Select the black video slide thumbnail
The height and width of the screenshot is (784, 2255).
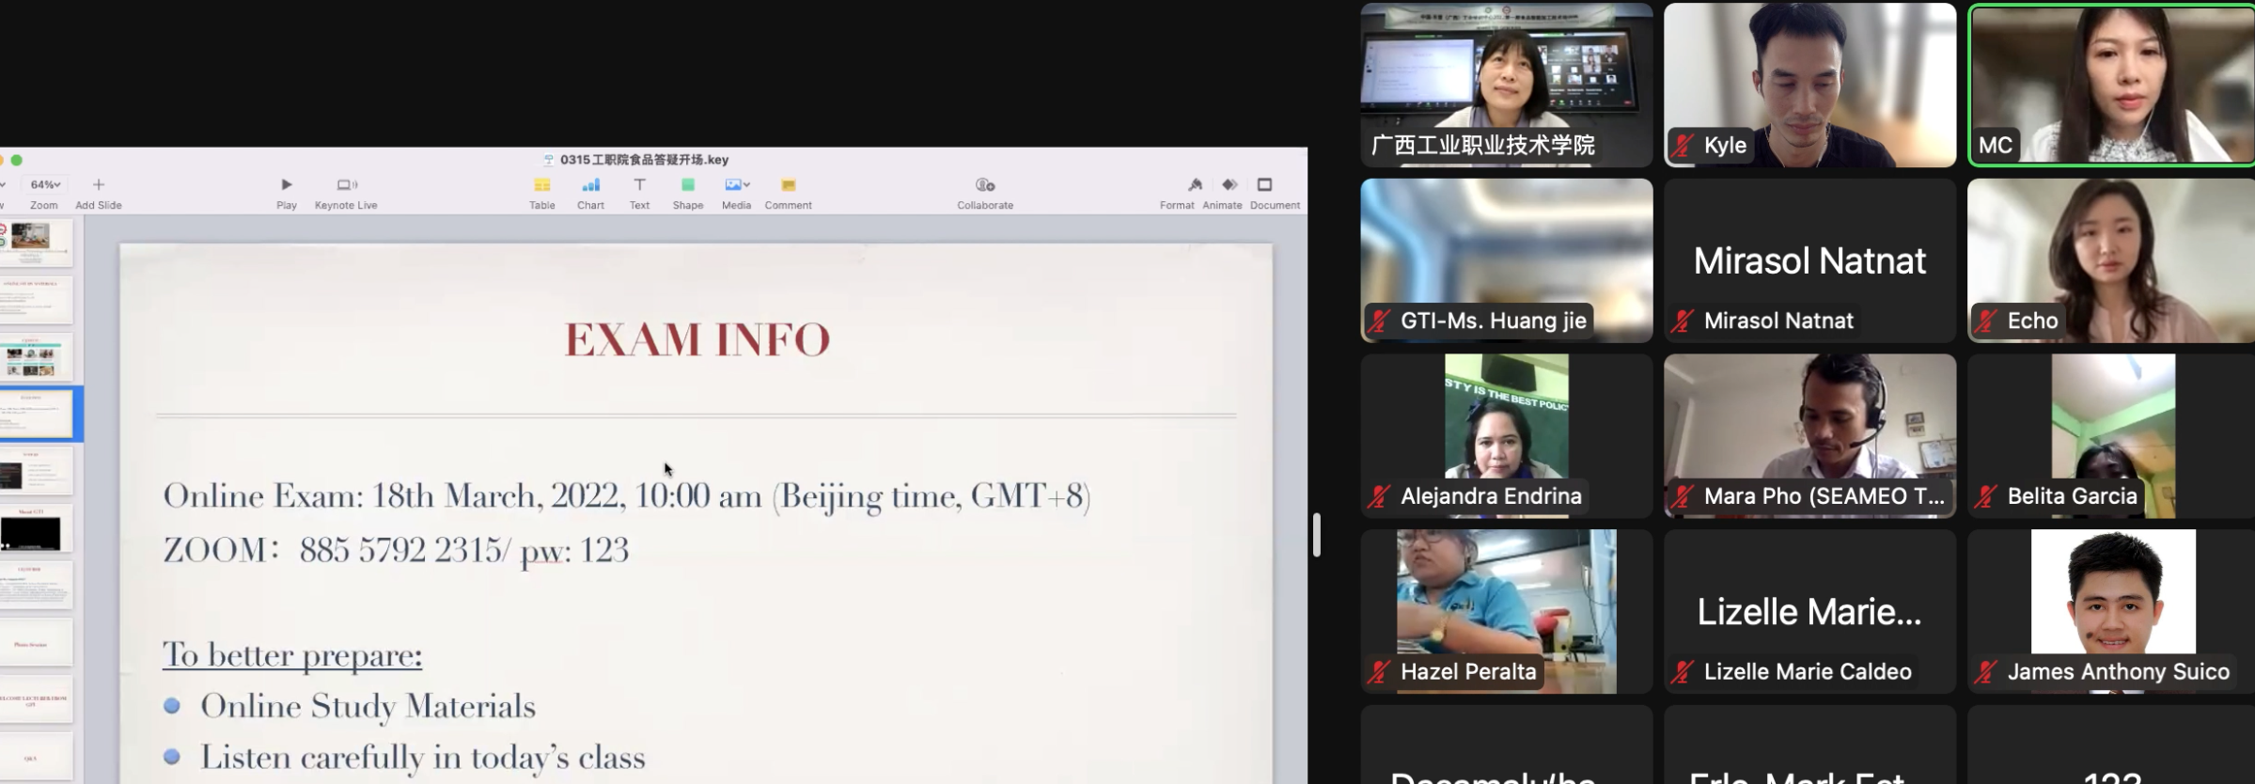(36, 528)
